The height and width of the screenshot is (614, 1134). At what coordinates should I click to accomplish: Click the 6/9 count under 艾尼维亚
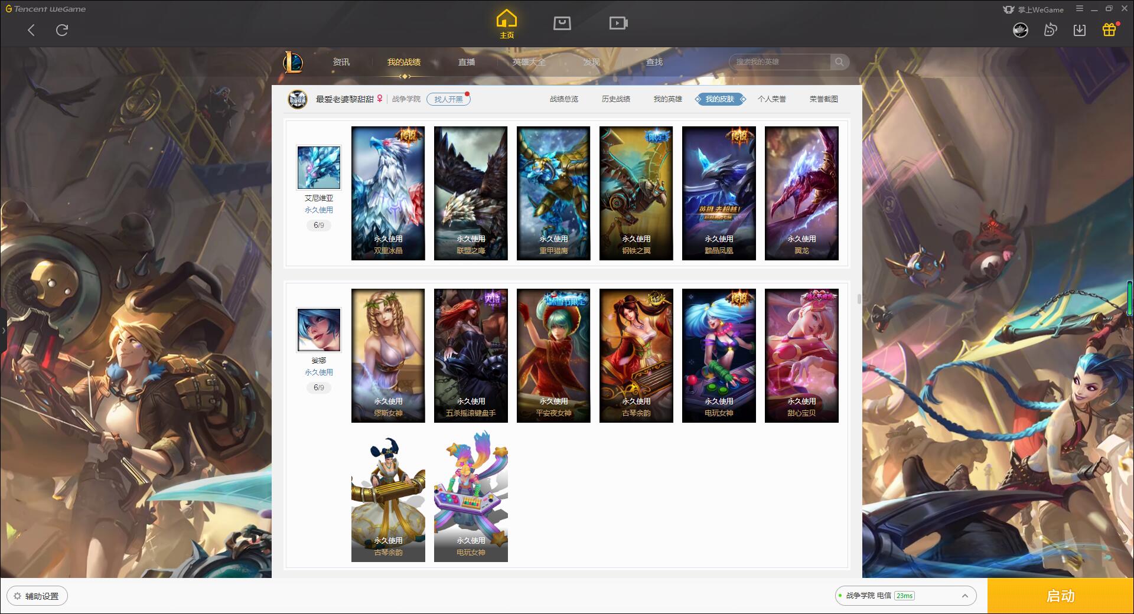[319, 226]
